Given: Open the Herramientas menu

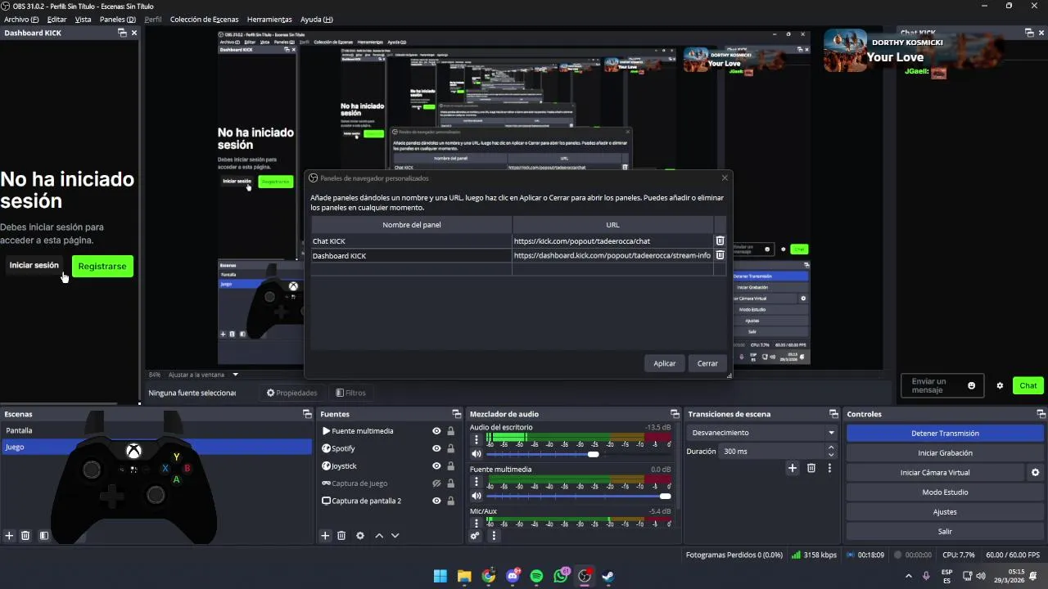Looking at the screenshot, I should tap(269, 19).
